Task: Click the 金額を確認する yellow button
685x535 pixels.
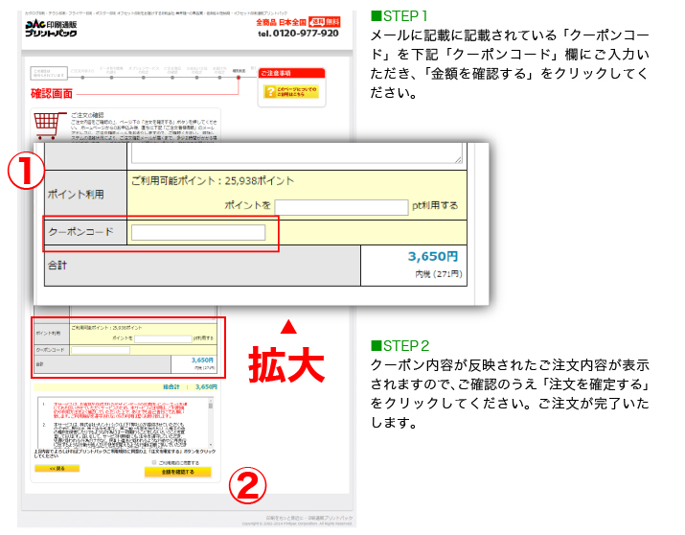Action: pyautogui.click(x=177, y=472)
